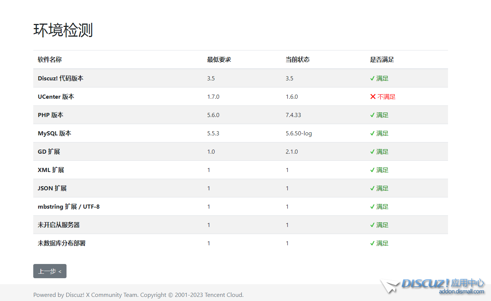Click the Discuz! 应用中心 logo watermark
This screenshot has width=491, height=301.
pos(433,283)
